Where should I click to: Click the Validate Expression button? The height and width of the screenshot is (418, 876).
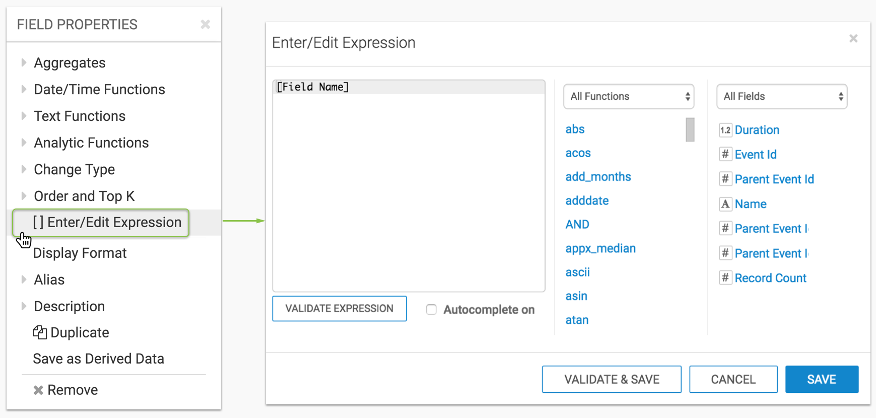click(x=340, y=308)
